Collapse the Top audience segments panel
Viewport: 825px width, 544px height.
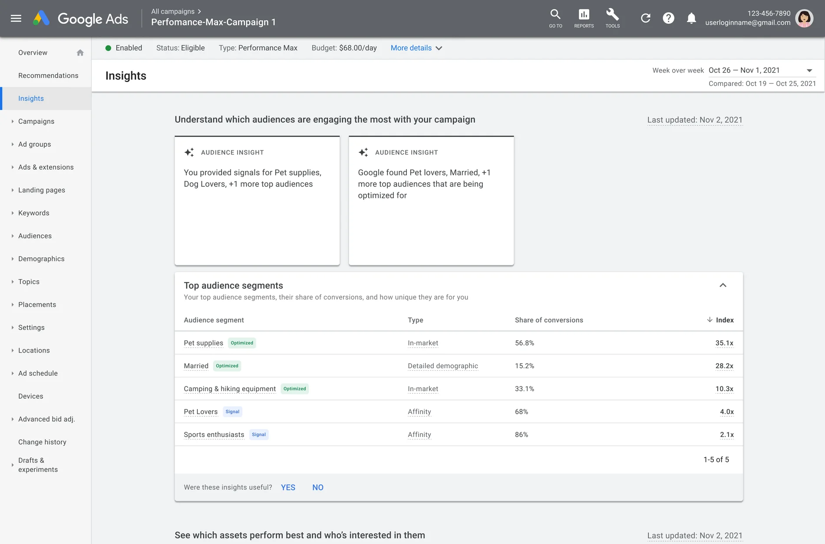click(723, 285)
